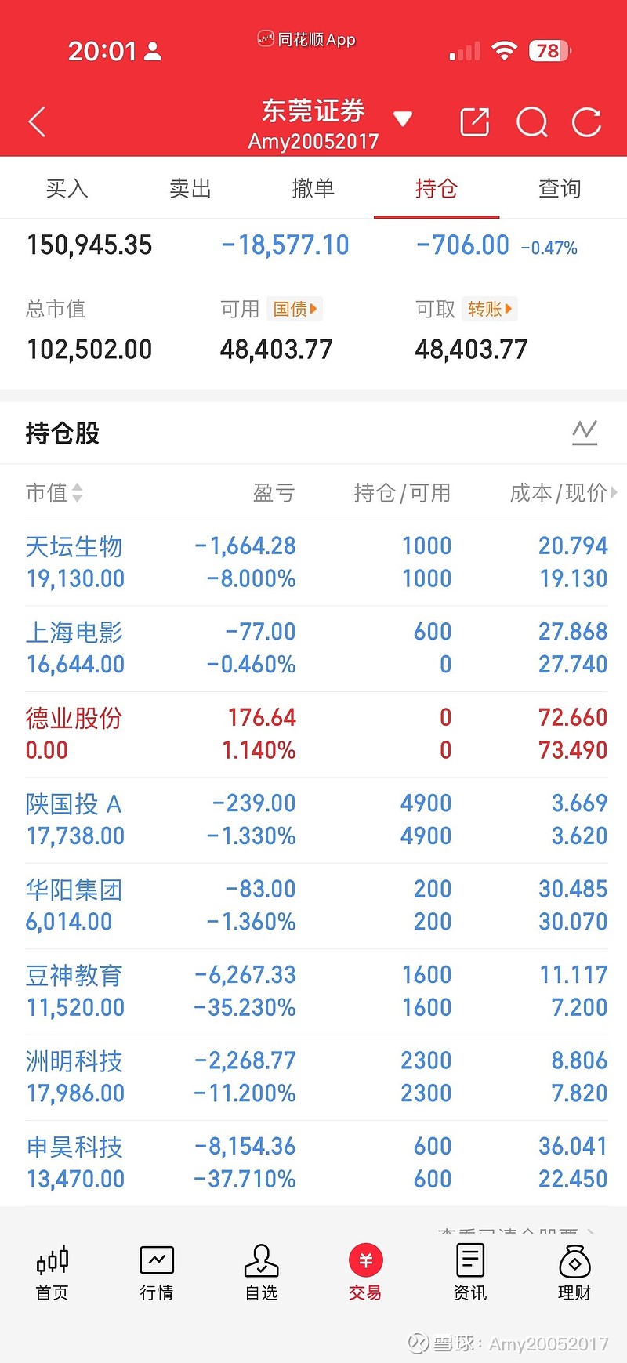Open 行情 market quotes icon
Screen dimensions: 627x1363
(157, 1272)
